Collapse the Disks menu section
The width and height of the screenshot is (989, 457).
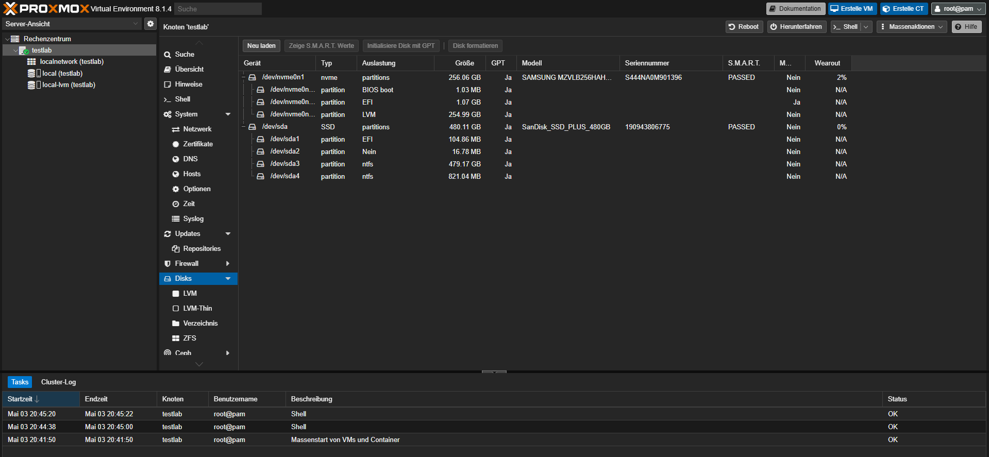coord(228,279)
